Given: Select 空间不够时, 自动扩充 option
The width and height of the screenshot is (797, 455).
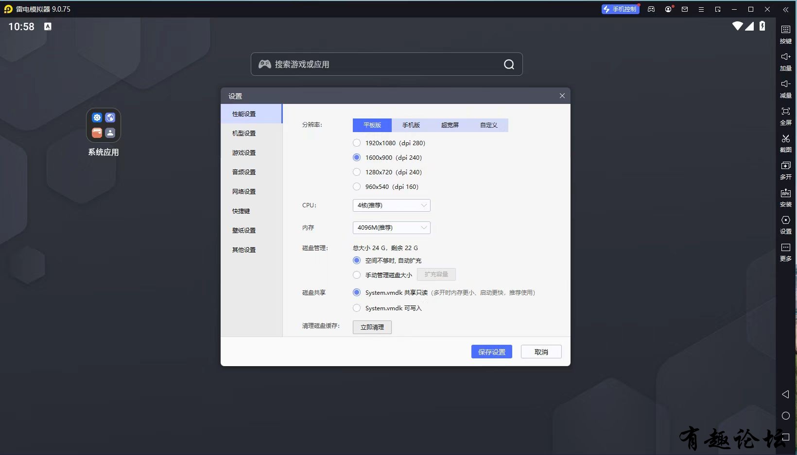Looking at the screenshot, I should click(357, 260).
